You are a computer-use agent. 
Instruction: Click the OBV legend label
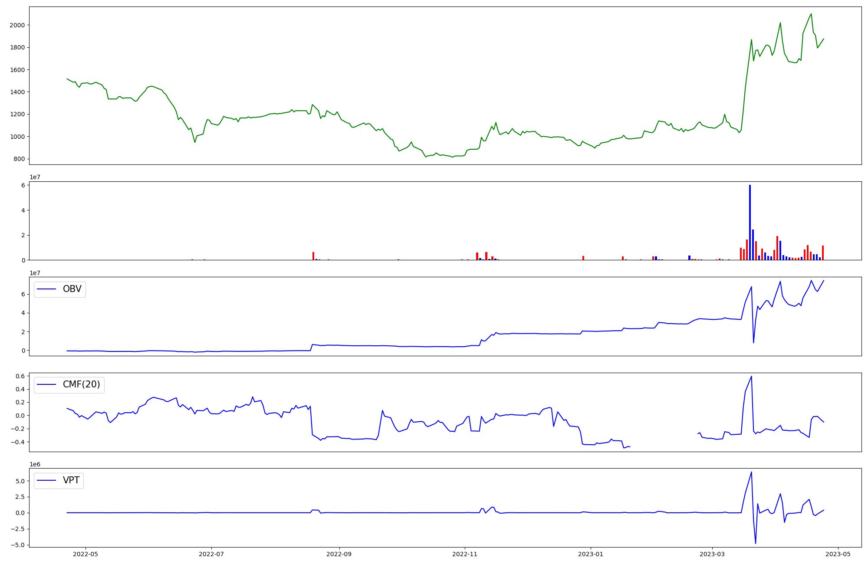(x=72, y=289)
